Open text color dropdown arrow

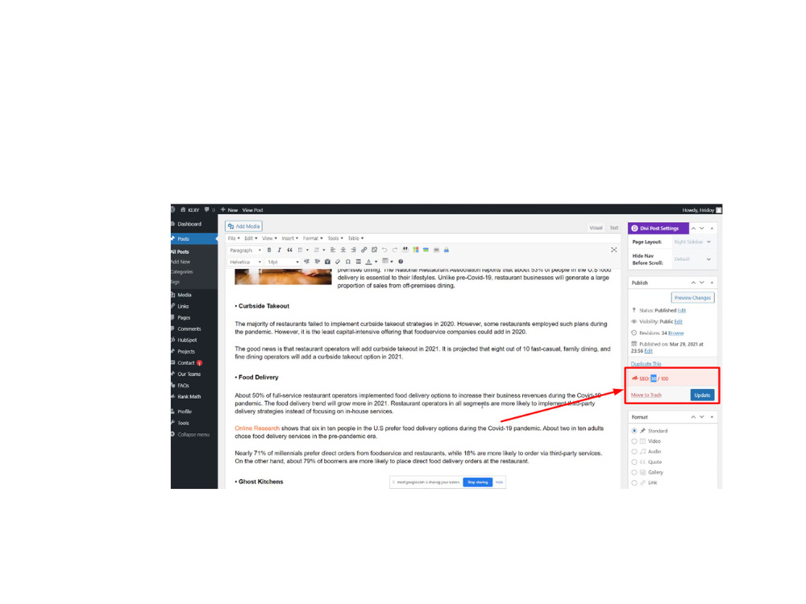(376, 262)
